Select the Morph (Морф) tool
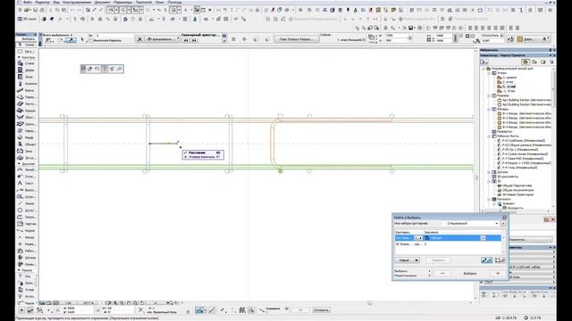Image resolution: width=572 pixels, height=321 pixels. [26, 137]
